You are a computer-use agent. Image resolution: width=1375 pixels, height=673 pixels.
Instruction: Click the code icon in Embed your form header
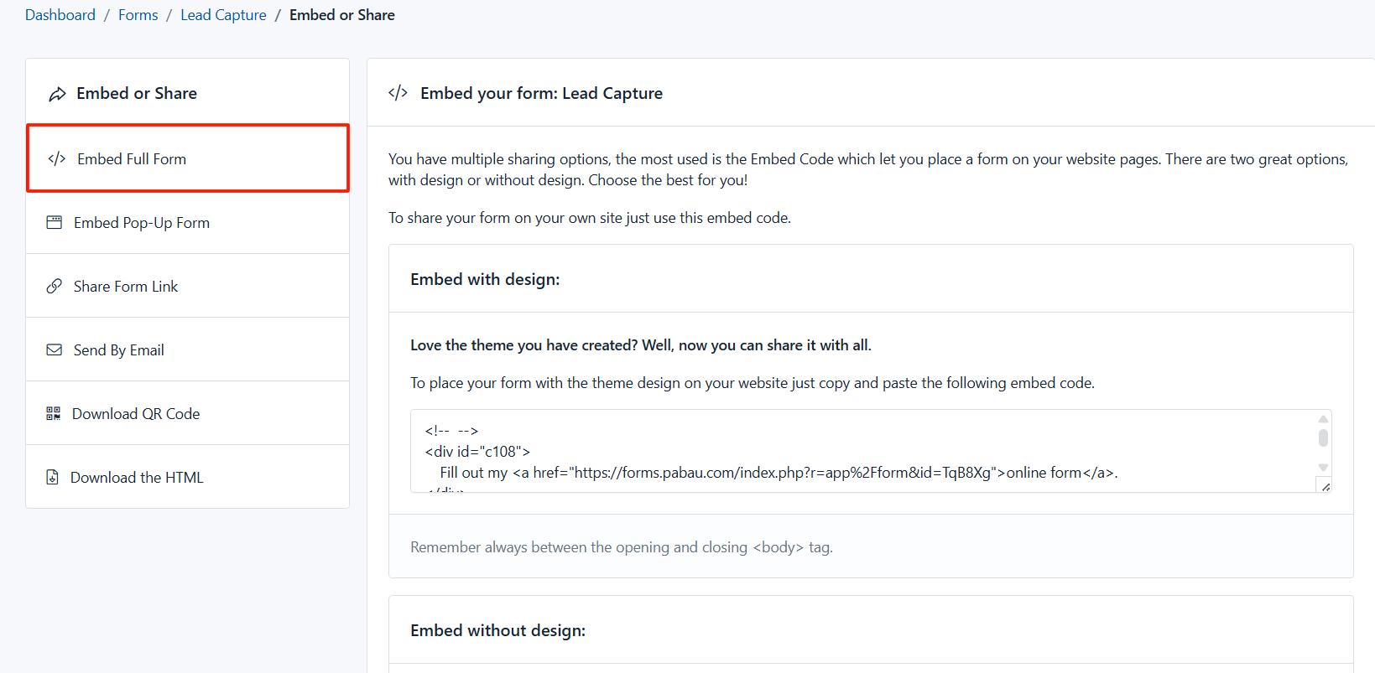tap(398, 93)
